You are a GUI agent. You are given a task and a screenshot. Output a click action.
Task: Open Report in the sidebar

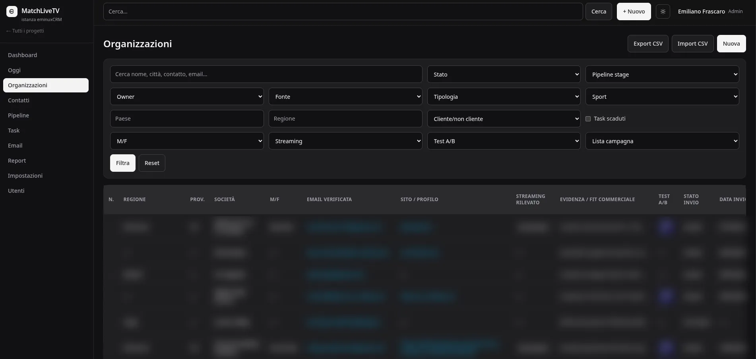[46, 161]
